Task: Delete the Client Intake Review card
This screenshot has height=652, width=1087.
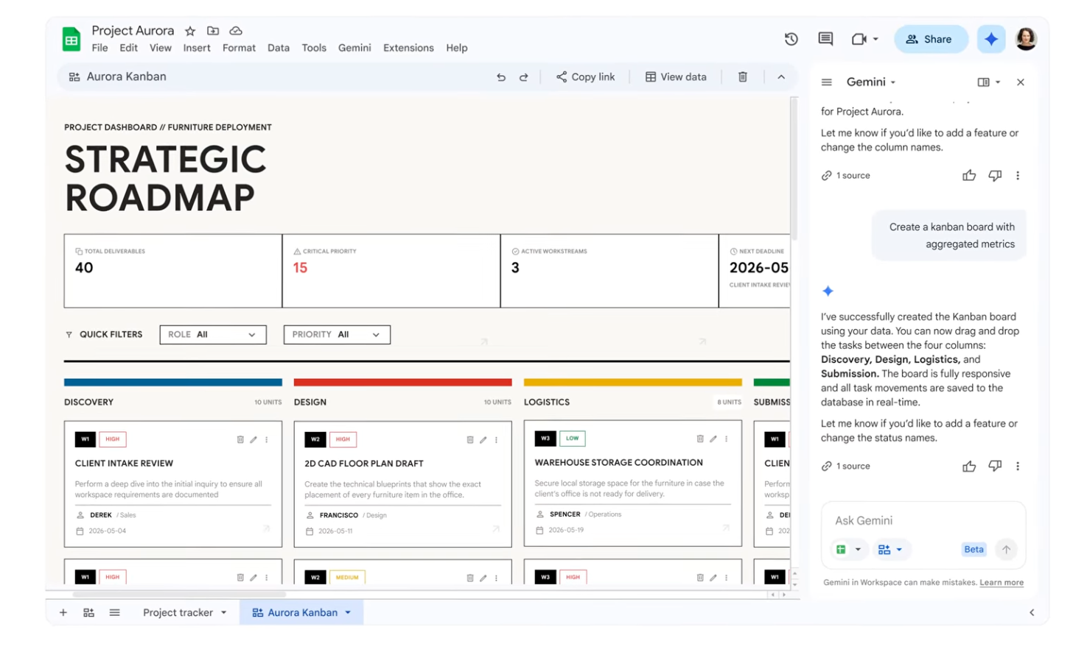Action: [x=240, y=439]
